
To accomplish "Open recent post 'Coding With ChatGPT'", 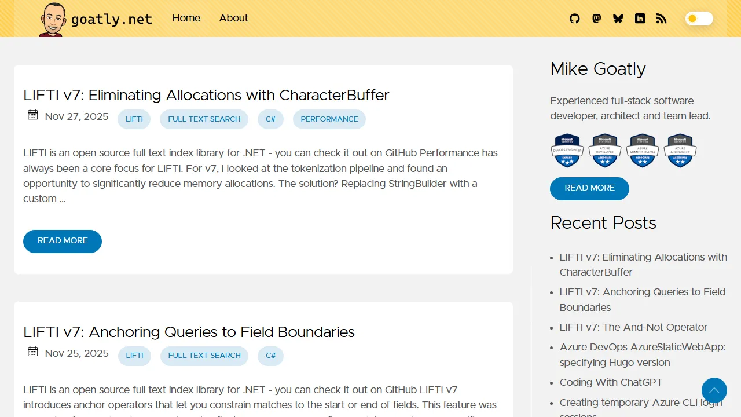I will (x=611, y=382).
